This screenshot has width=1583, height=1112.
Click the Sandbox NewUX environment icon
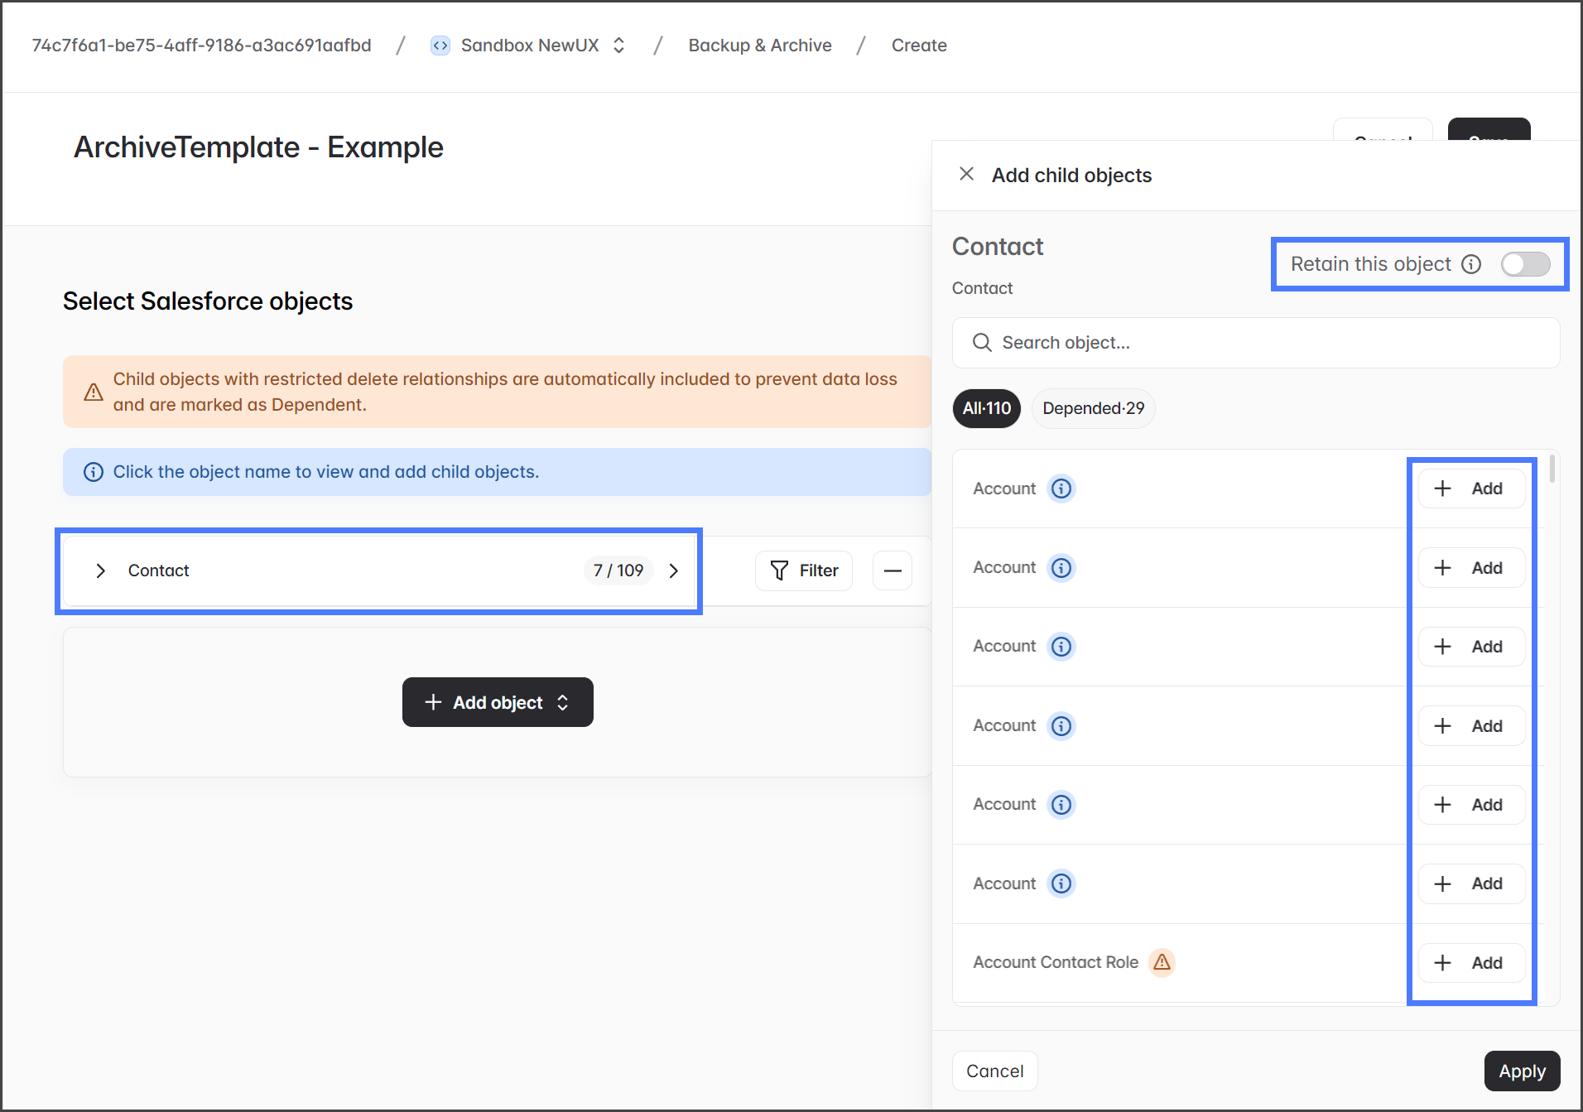(440, 46)
